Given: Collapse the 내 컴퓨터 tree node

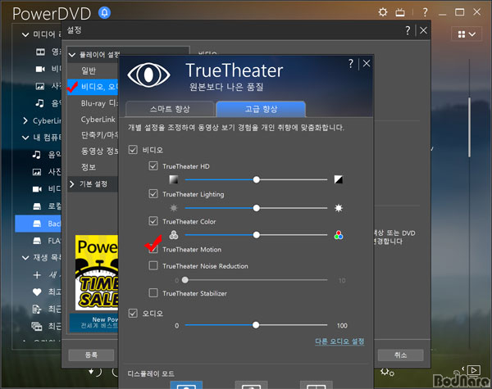Looking at the screenshot, I should (x=25, y=138).
